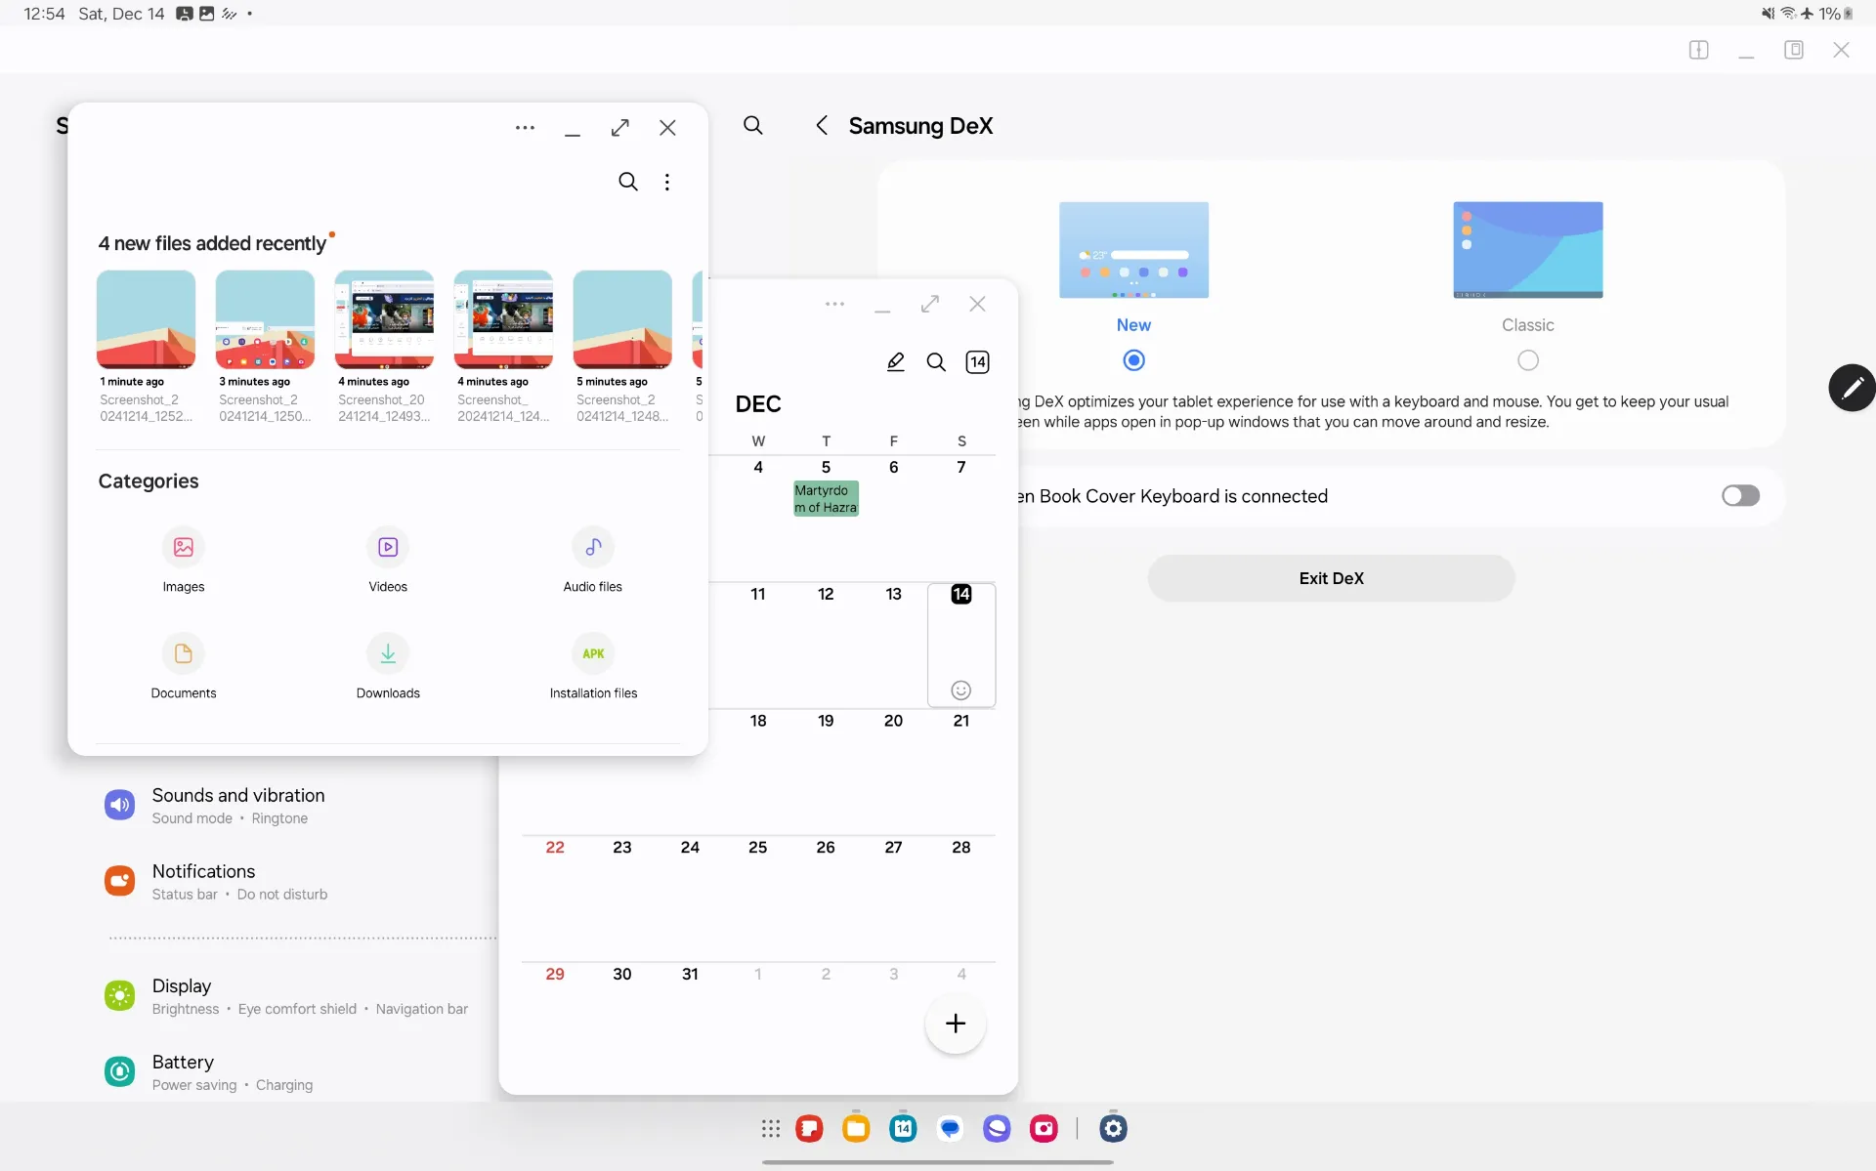Open Samsung Internet purple icon in taskbar
Image resolution: width=1876 pixels, height=1171 pixels.
pos(997,1129)
